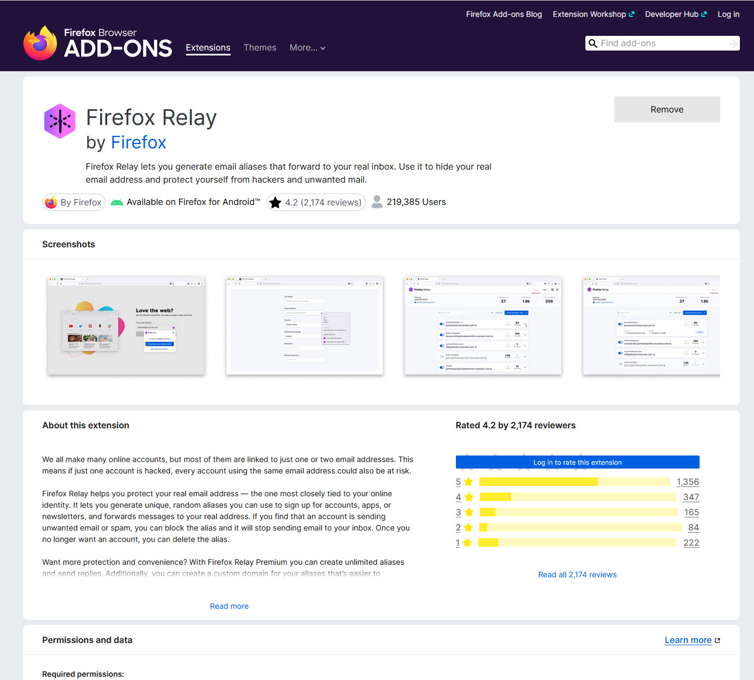Click the Permissions and data heading
Image resolution: width=754 pixels, height=680 pixels.
click(x=87, y=640)
